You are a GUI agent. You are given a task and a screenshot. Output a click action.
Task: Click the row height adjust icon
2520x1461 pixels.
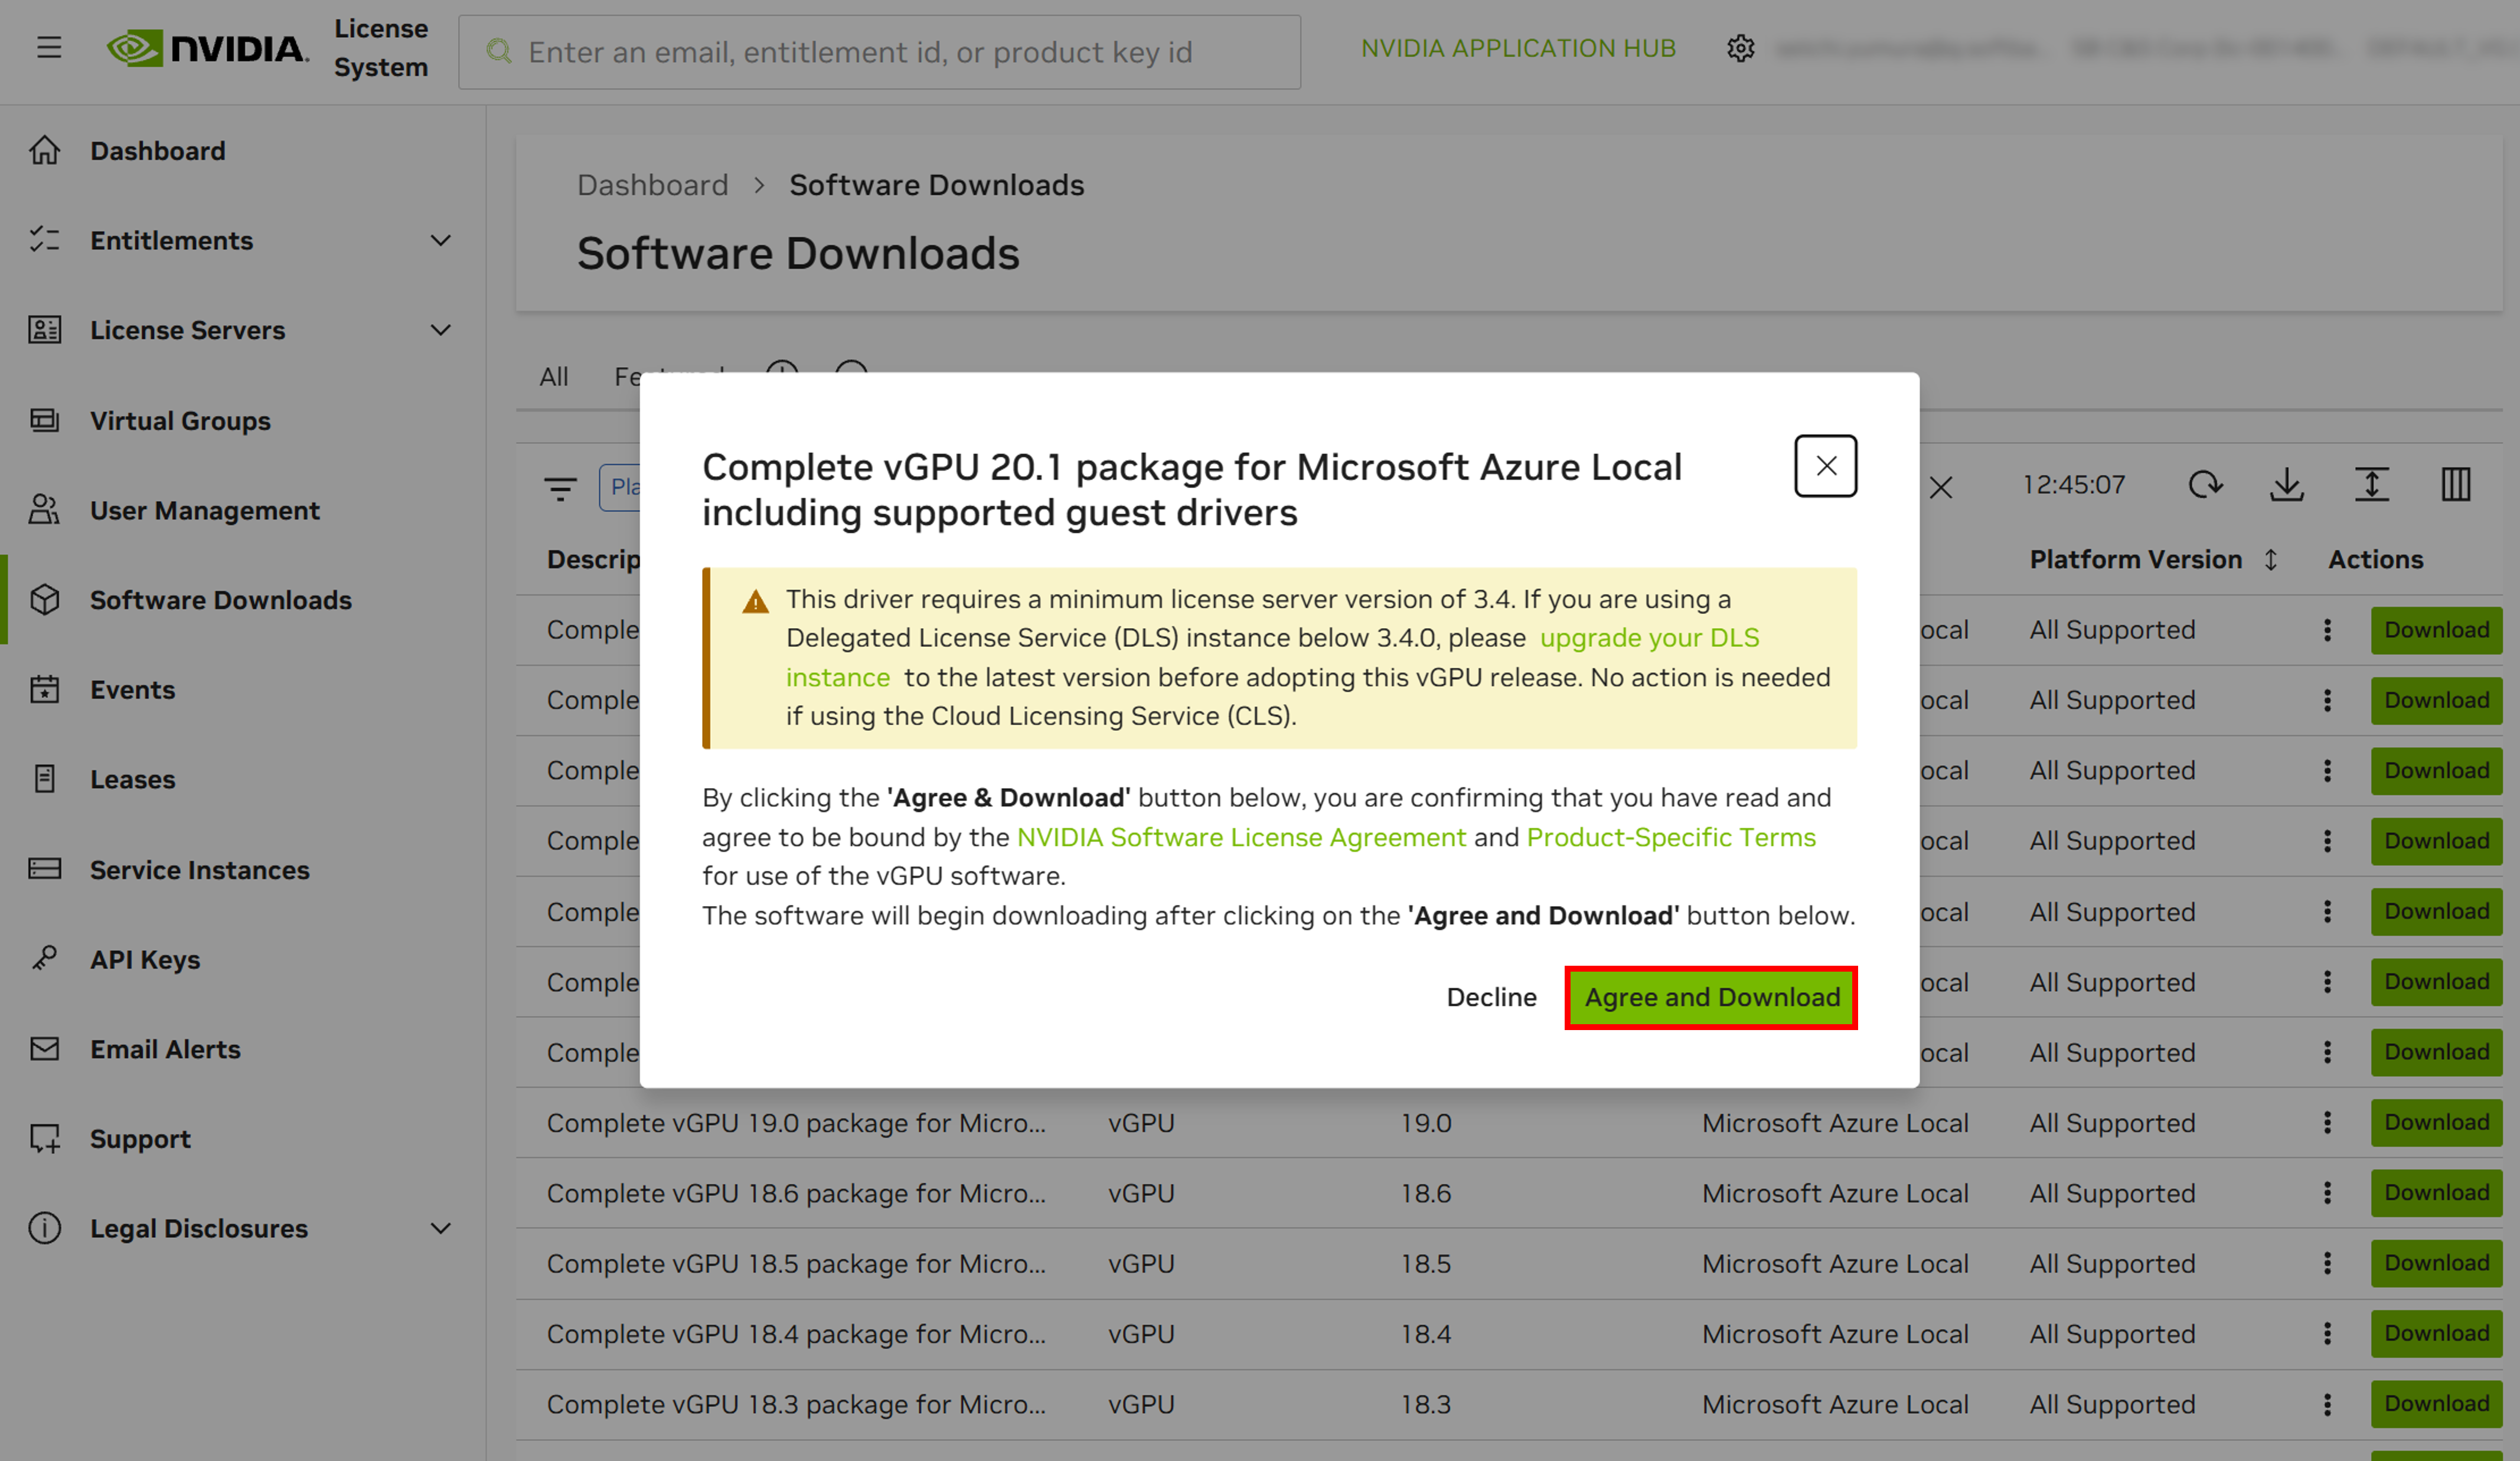[x=2372, y=485]
